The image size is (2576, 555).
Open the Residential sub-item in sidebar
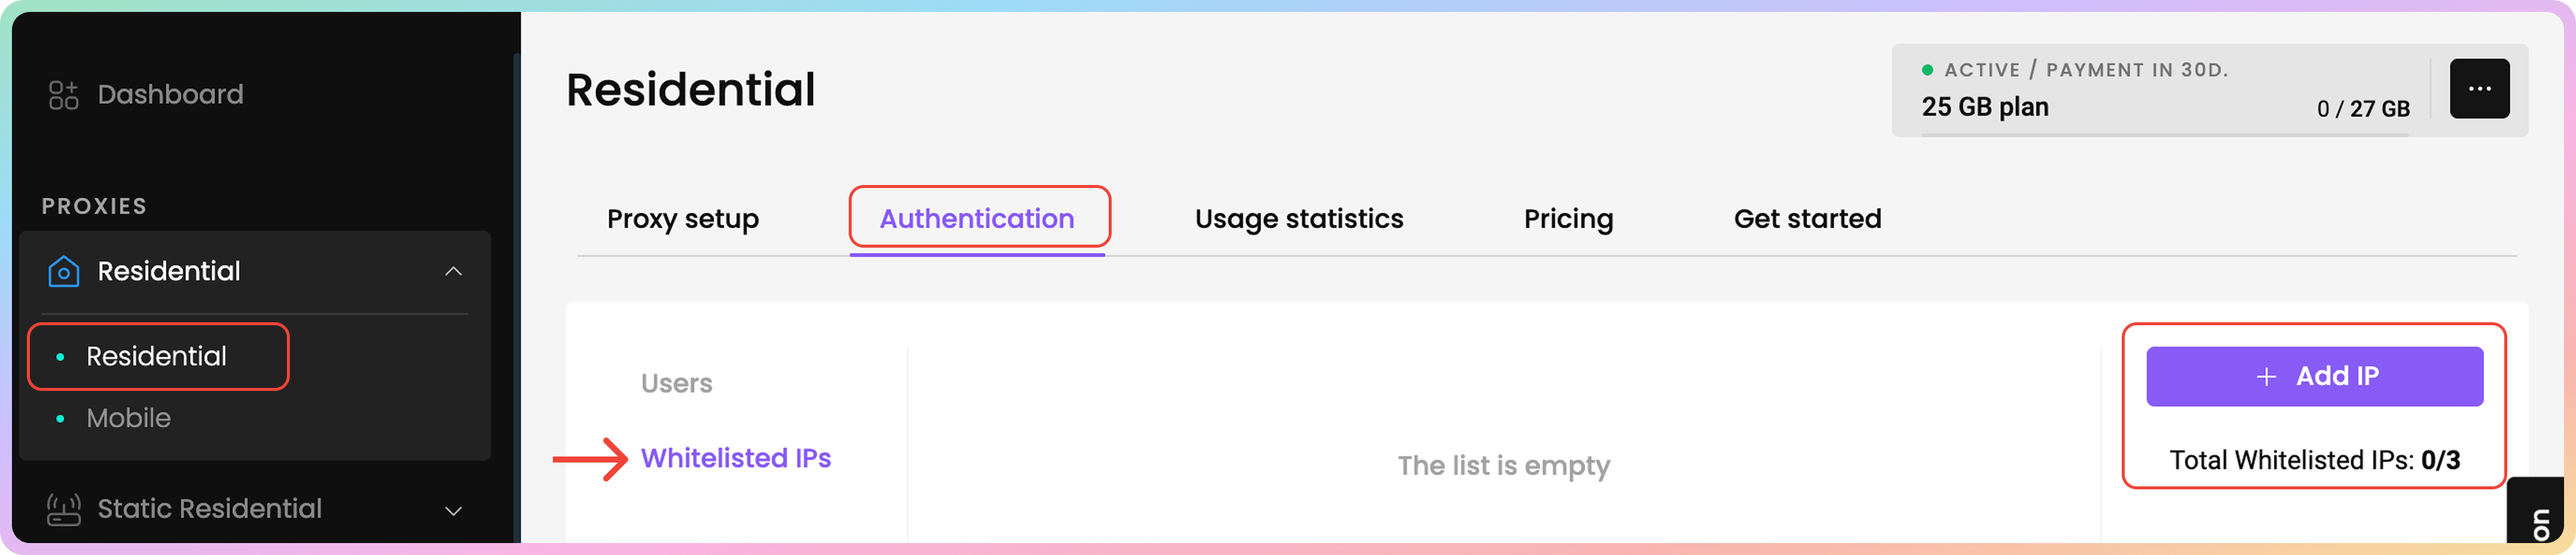[x=156, y=357]
